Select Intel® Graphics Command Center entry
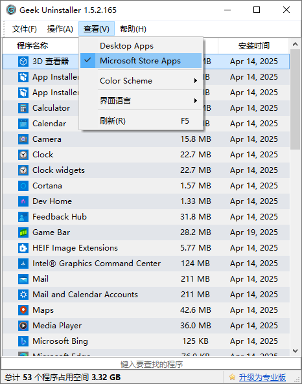The width and height of the screenshot is (302, 384). point(97,264)
